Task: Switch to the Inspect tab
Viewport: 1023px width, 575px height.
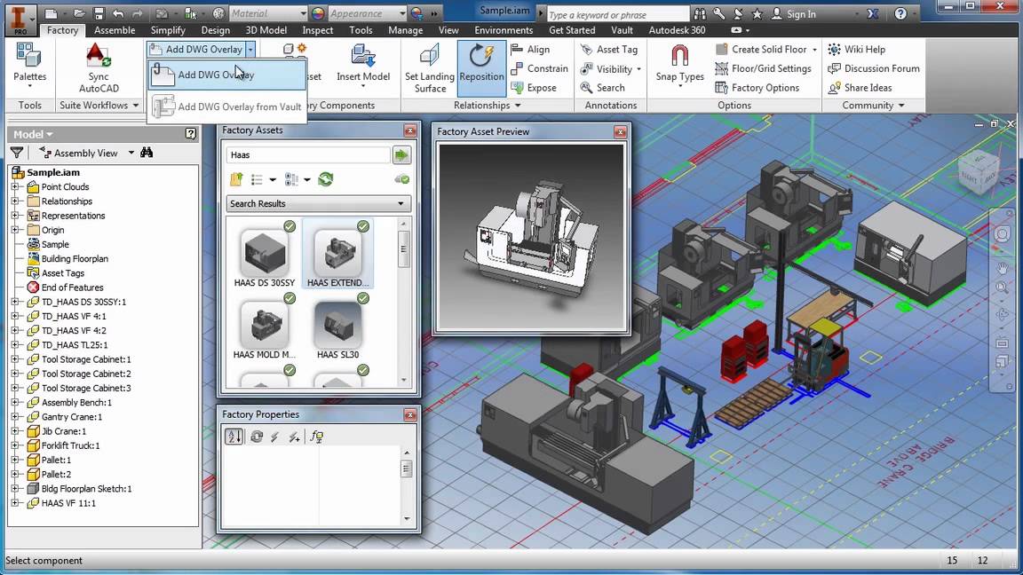Action: (x=318, y=30)
